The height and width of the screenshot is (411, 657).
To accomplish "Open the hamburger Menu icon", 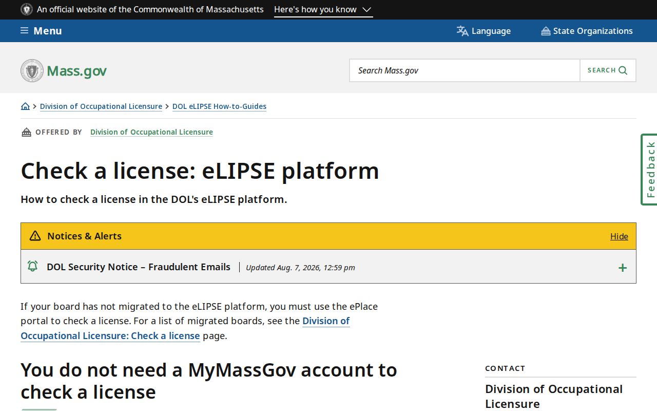I will tap(25, 31).
